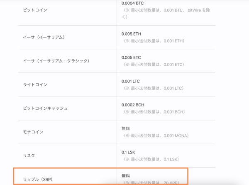This screenshot has width=249, height=185.
Task: Click the イーサリアム・クラシック row label
Action: pyautogui.click(x=56, y=61)
